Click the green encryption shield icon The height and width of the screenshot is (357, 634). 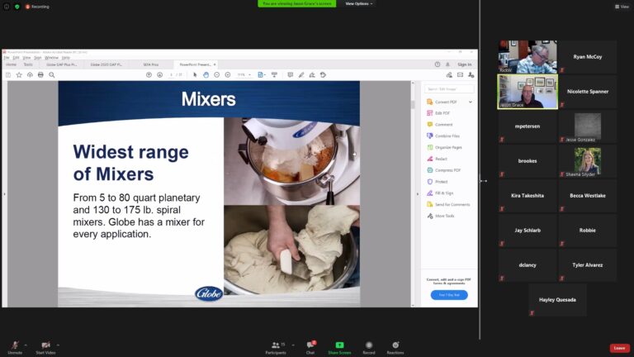[x=17, y=7]
